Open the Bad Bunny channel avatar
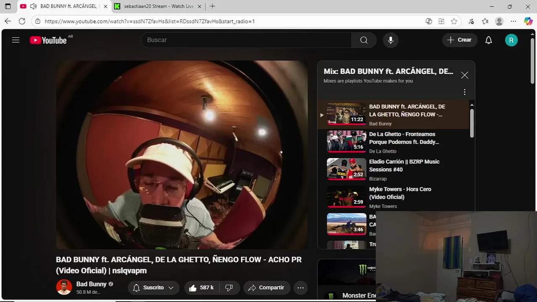537x302 pixels. 64,287
